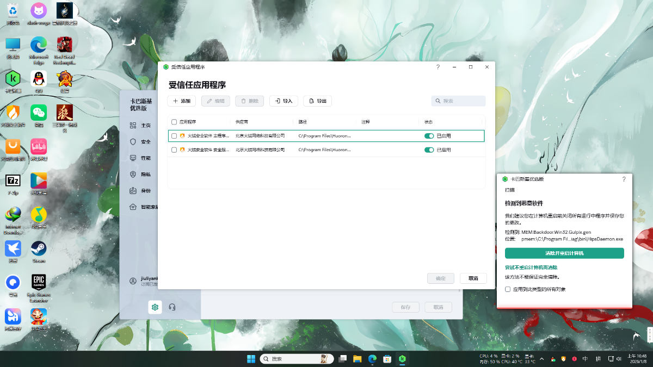653x367 pixels.
Task: Click the Kaspersky icon in the taskbar
Action: [x=402, y=359]
